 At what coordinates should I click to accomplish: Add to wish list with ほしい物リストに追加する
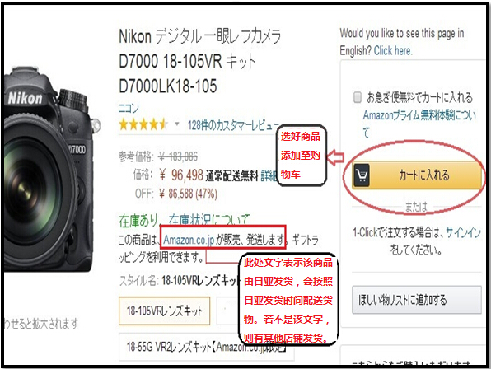pyautogui.click(x=417, y=300)
